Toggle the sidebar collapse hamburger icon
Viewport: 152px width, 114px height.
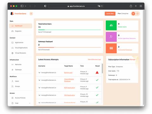31,14
